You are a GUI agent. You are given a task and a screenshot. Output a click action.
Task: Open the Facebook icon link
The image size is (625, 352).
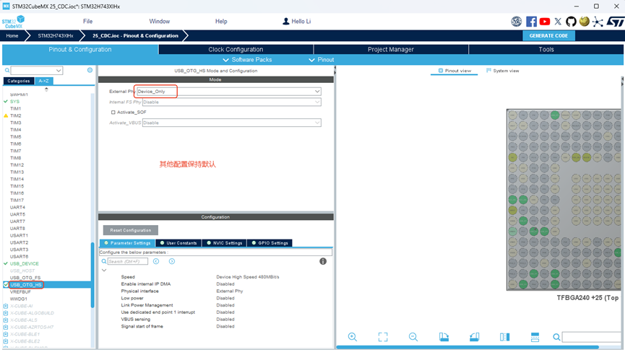coord(531,22)
